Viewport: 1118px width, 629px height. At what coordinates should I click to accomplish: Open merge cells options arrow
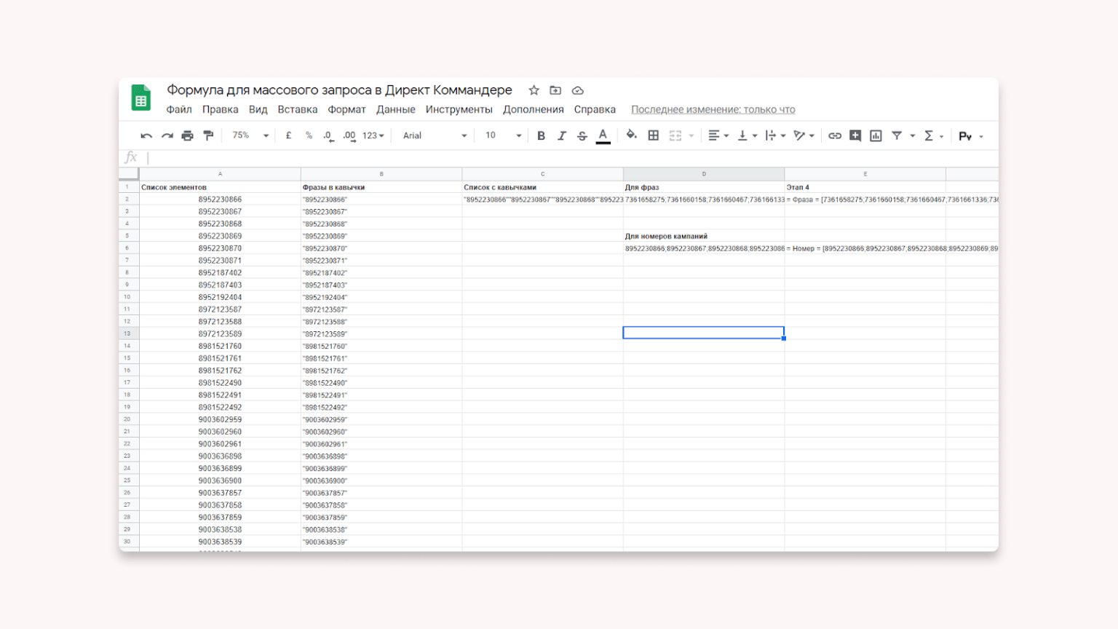pyautogui.click(x=691, y=136)
